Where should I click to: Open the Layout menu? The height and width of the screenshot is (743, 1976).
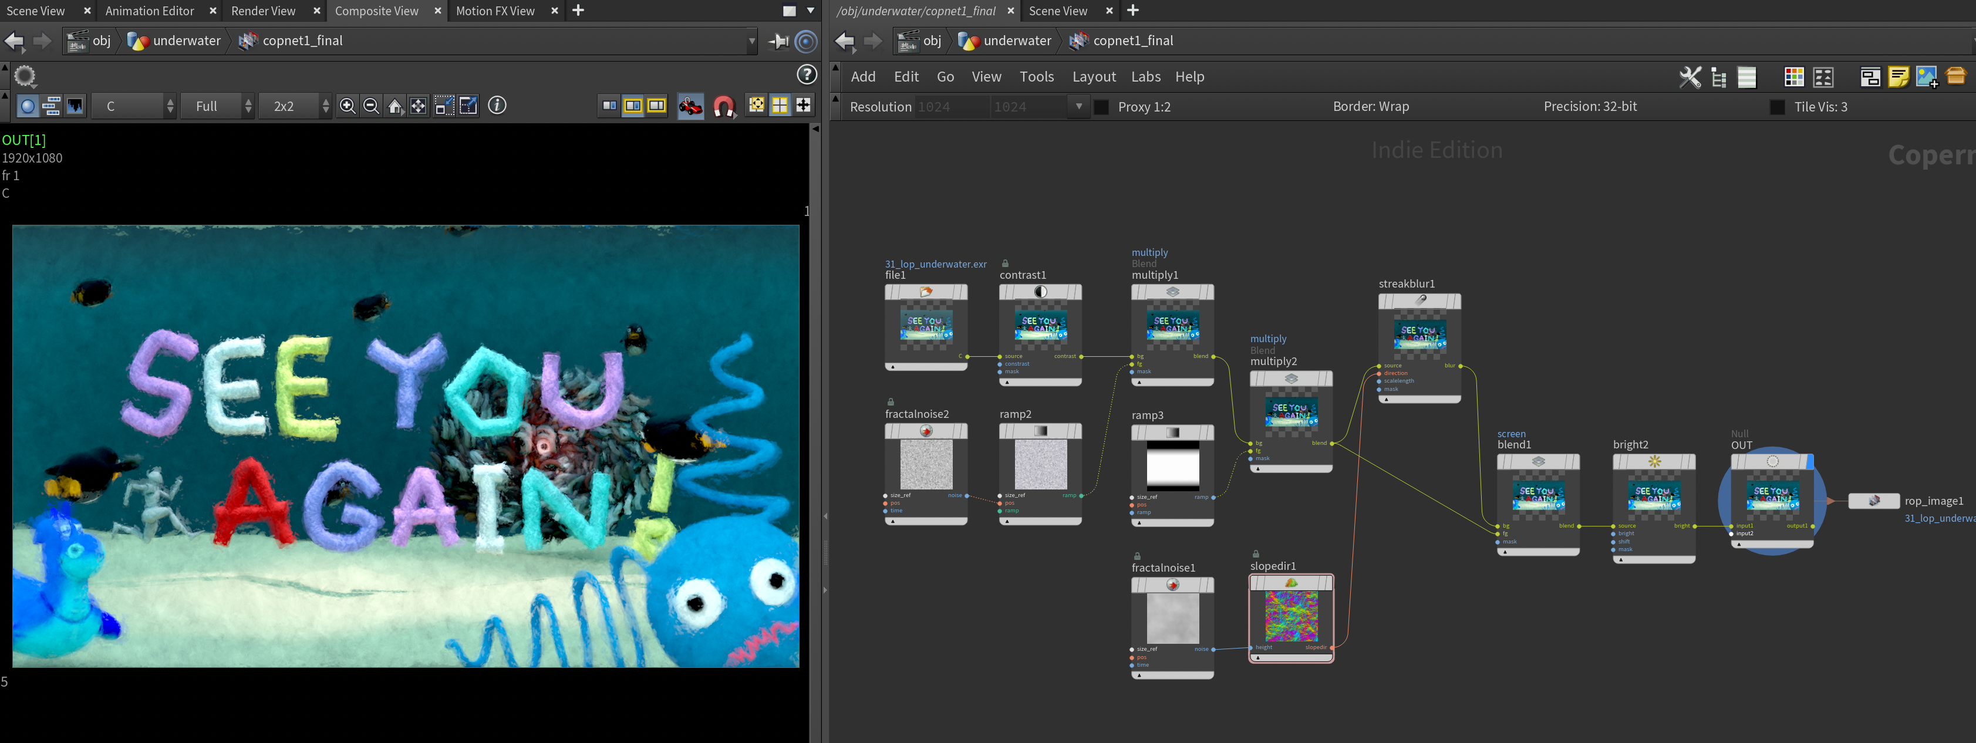coord(1093,77)
